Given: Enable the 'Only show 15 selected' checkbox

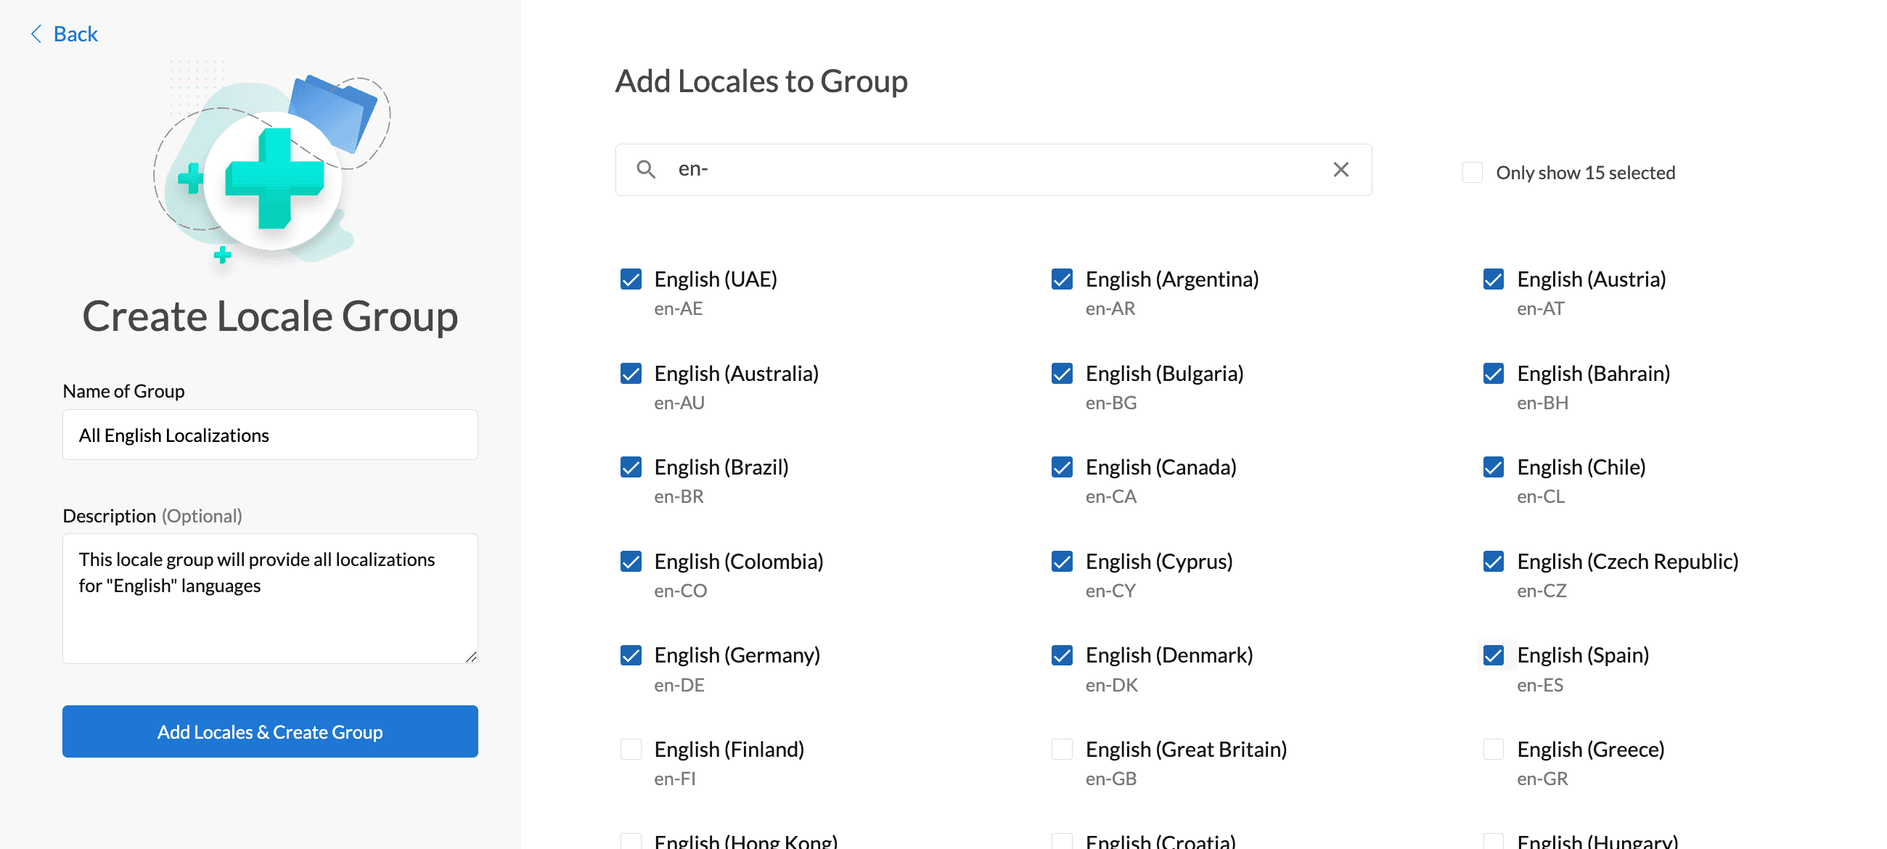Looking at the screenshot, I should [1473, 172].
